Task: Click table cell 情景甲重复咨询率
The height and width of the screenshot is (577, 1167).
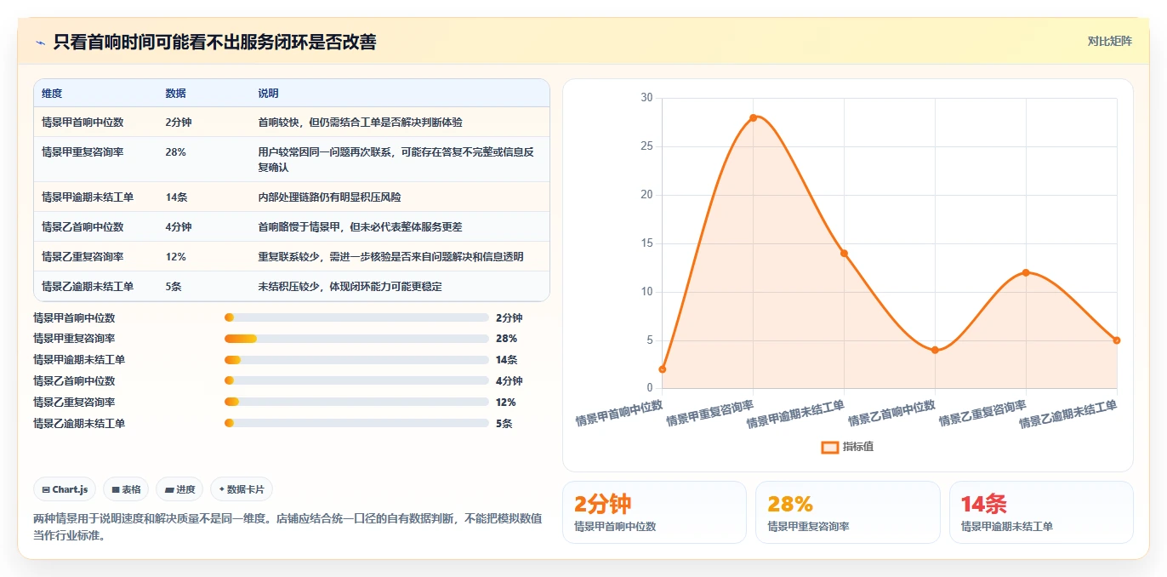Action: pyautogui.click(x=83, y=152)
